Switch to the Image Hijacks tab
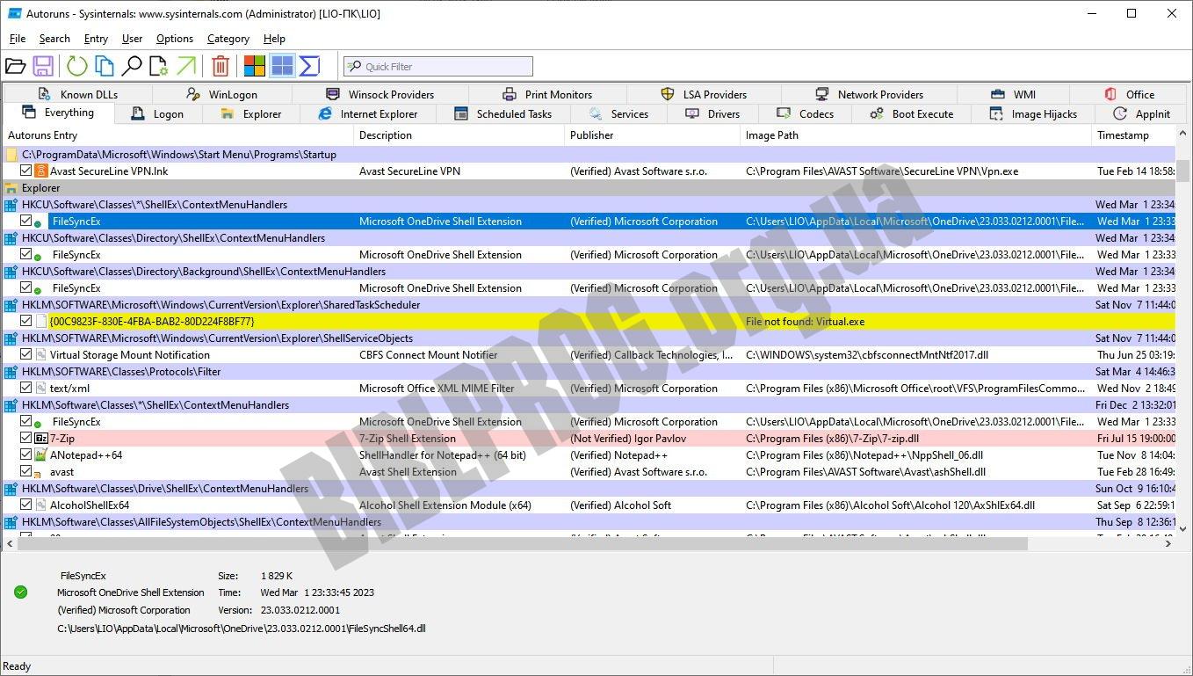Screen dimensions: 1193x676 click(1034, 114)
